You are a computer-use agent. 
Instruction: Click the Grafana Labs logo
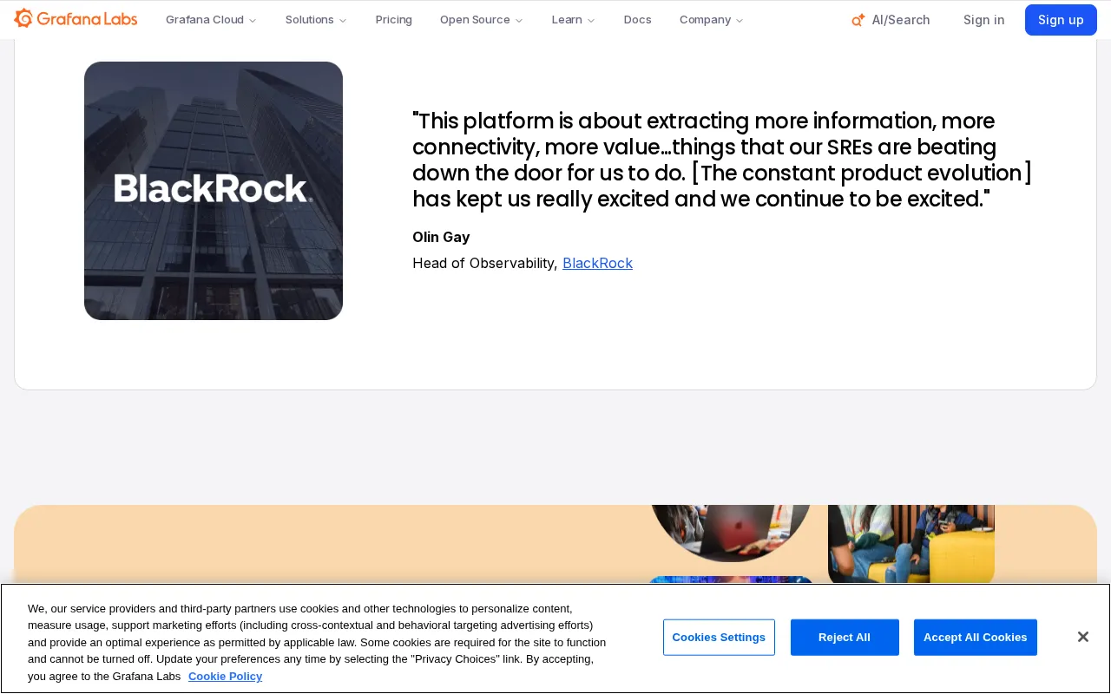click(x=76, y=18)
